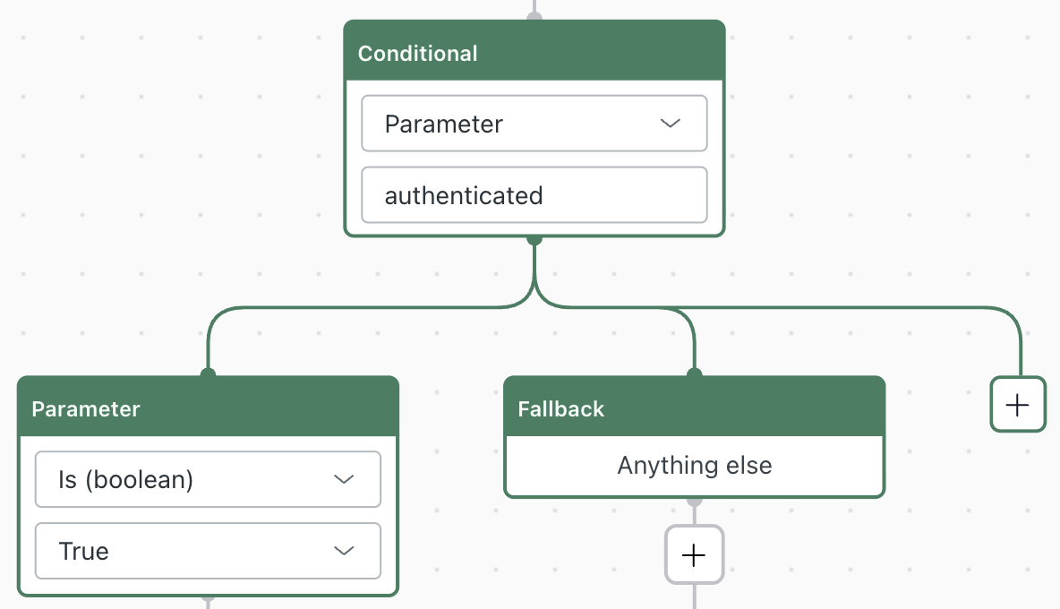The image size is (1060, 609).
Task: Click the connector dot below the Parameter node
Action: (x=208, y=597)
